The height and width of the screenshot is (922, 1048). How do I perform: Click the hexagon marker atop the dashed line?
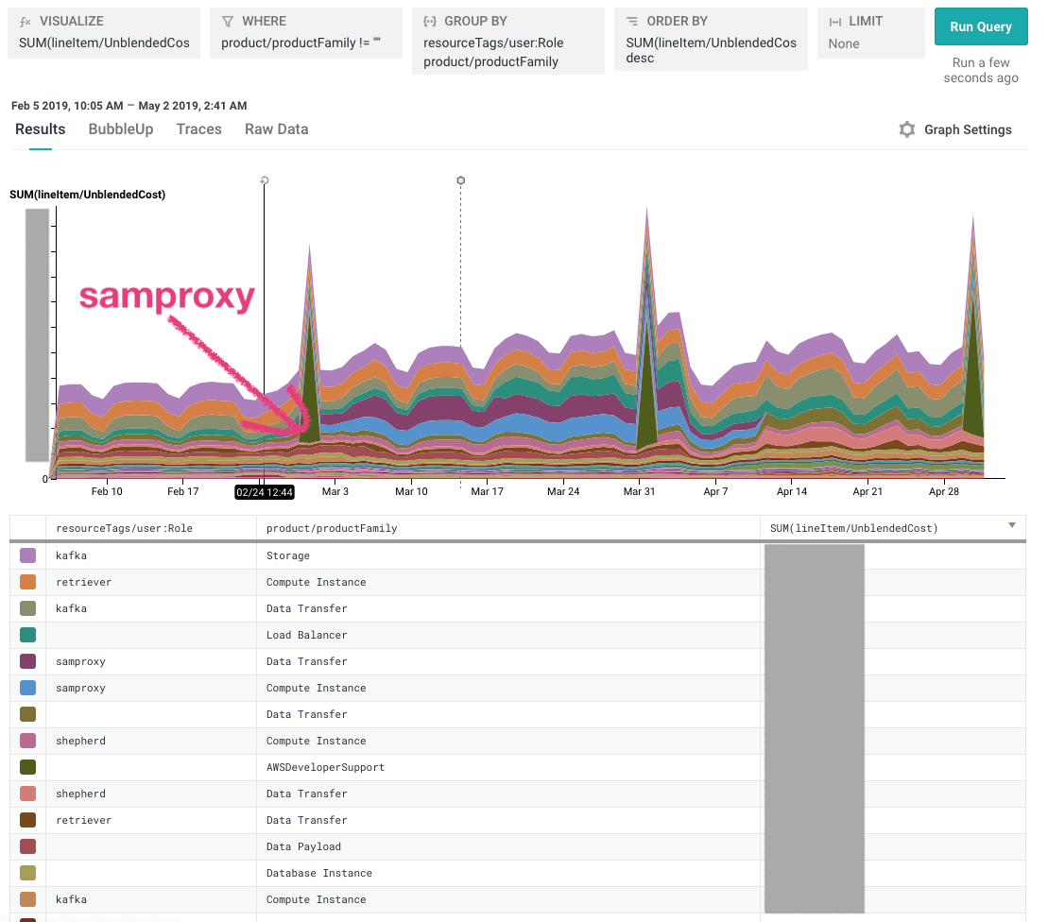coord(460,179)
